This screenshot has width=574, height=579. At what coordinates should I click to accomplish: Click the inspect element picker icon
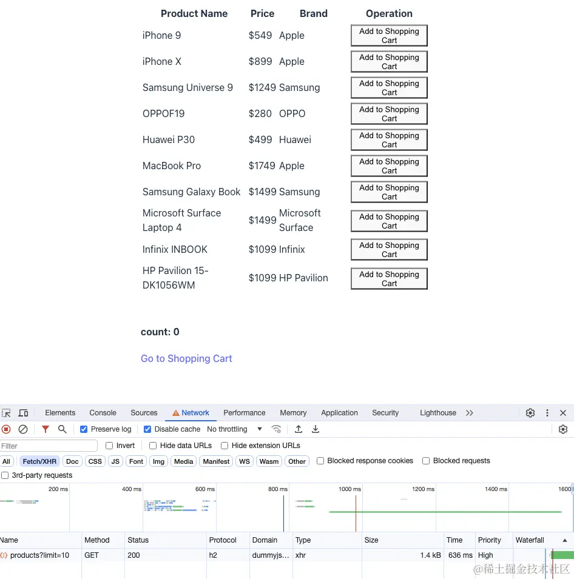6,413
